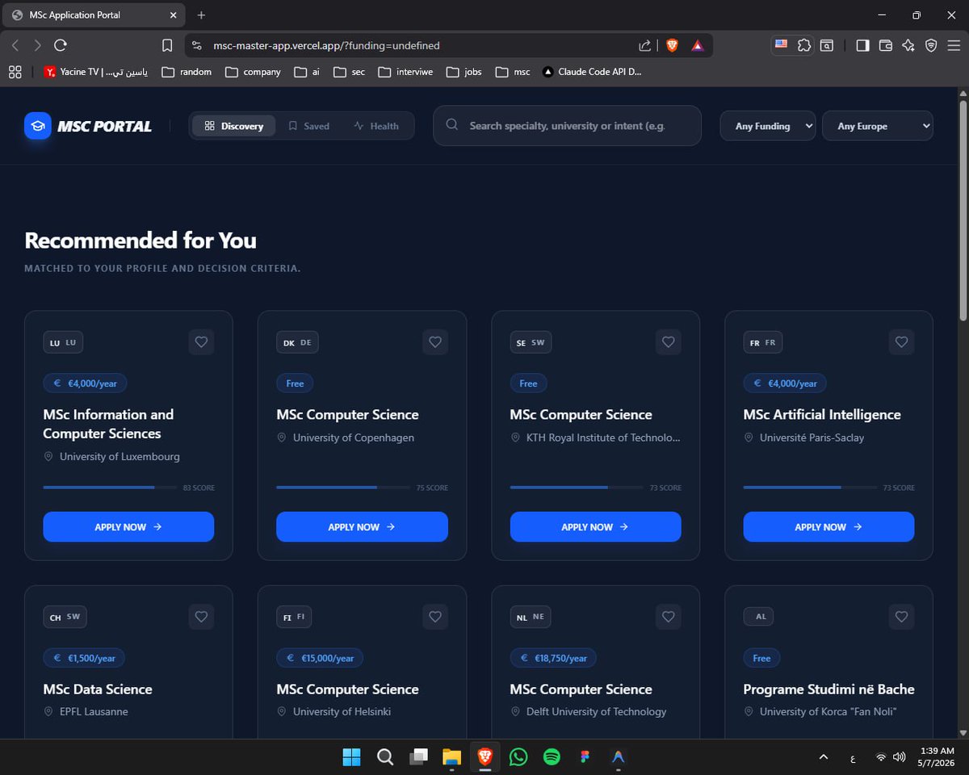
Task: Click the US flag extension icon
Action: [x=781, y=44]
